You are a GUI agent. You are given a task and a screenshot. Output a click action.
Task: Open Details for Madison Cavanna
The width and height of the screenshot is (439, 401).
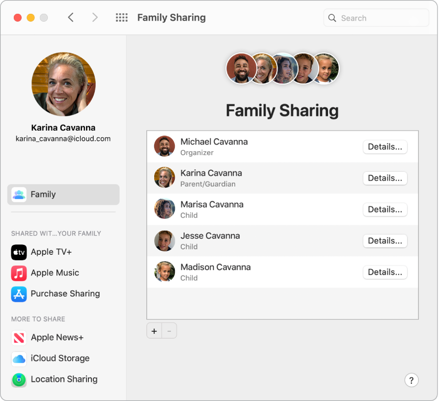coord(385,272)
